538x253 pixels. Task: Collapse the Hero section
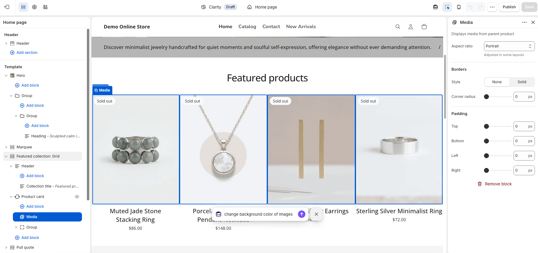click(6, 76)
